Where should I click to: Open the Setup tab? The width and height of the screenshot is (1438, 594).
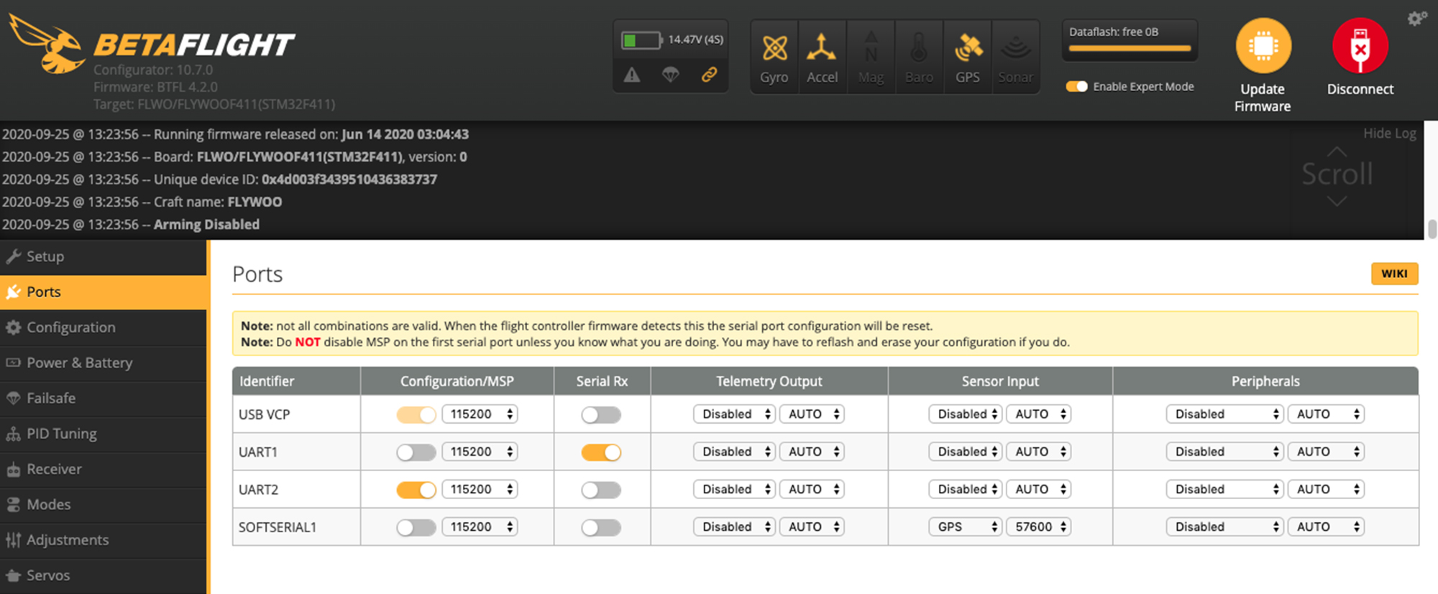pyautogui.click(x=104, y=256)
